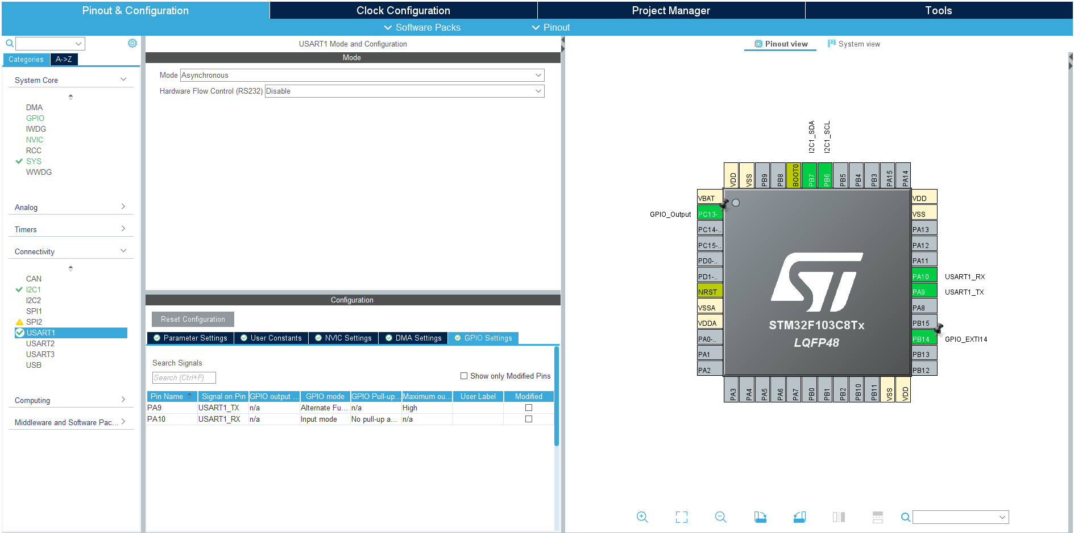Image resolution: width=1074 pixels, height=533 pixels.
Task: Click the Pinout view chip icon
Action: click(758, 44)
